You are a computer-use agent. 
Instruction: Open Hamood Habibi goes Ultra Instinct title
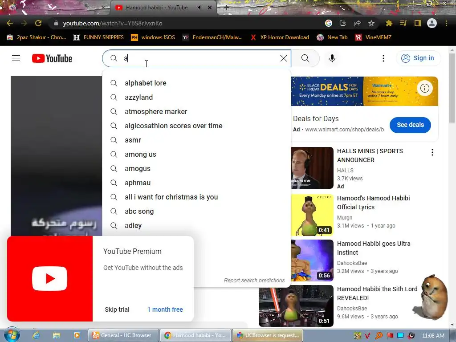[374, 248]
